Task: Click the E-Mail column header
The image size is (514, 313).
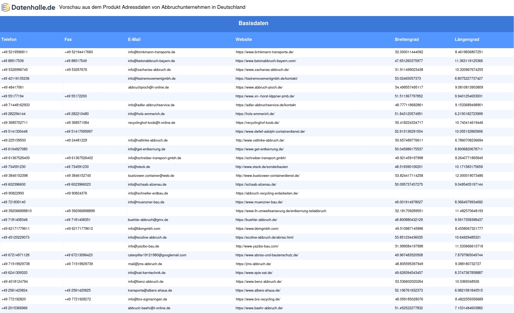Action: 134,40
